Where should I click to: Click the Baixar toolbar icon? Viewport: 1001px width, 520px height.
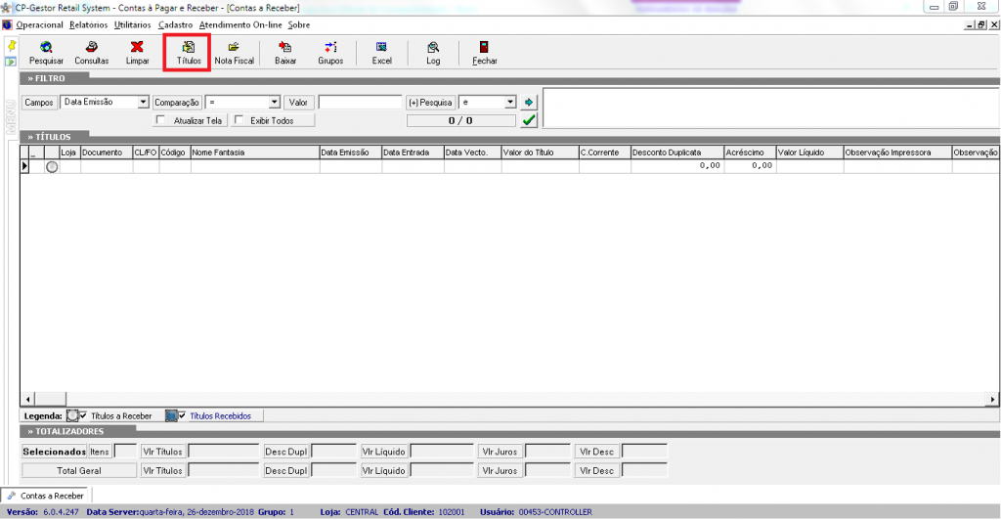284,47
